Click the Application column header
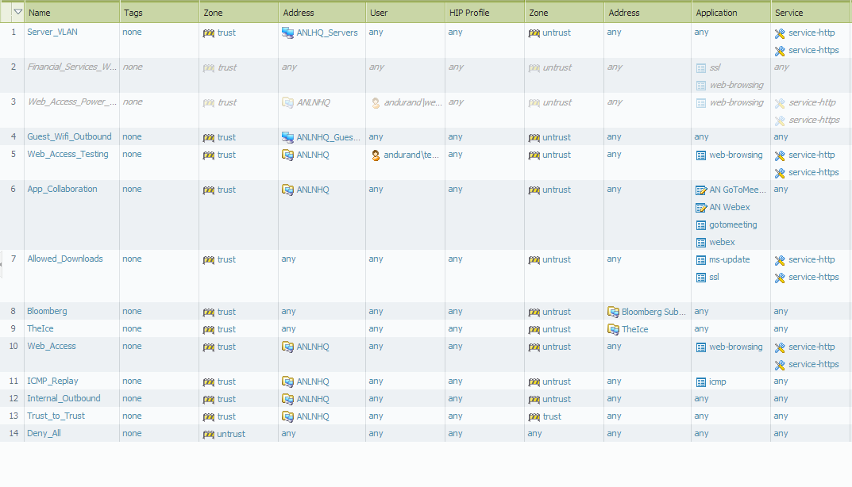This screenshot has width=852, height=487. point(716,13)
